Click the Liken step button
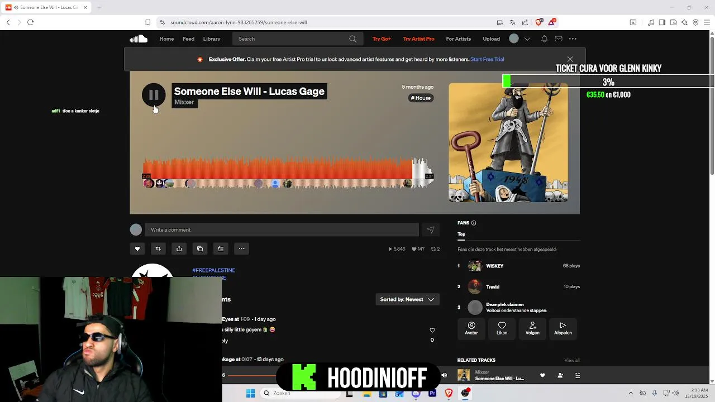The image size is (715, 402). [502, 328]
